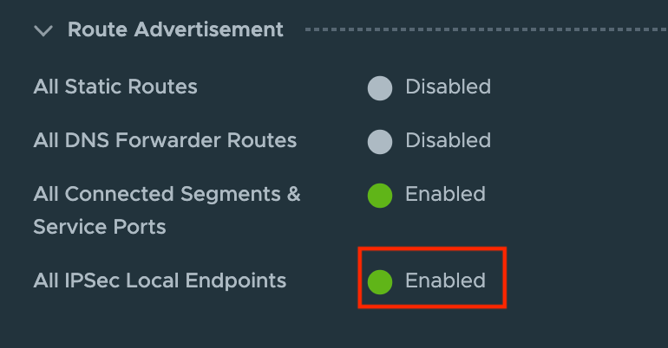Image resolution: width=668 pixels, height=348 pixels.
Task: Click the gray status dot for DNS Forwarder Routes
Action: [x=380, y=141]
